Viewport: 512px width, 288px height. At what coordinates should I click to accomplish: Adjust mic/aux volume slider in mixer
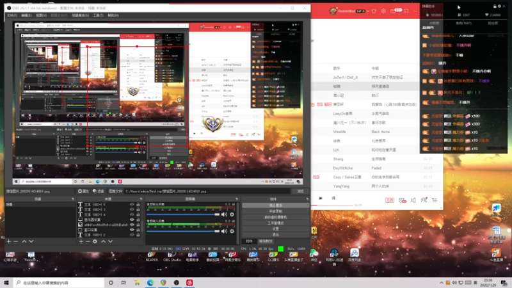point(183,231)
